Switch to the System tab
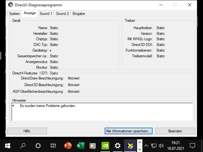This screenshot has width=203, height=152. click(x=14, y=14)
